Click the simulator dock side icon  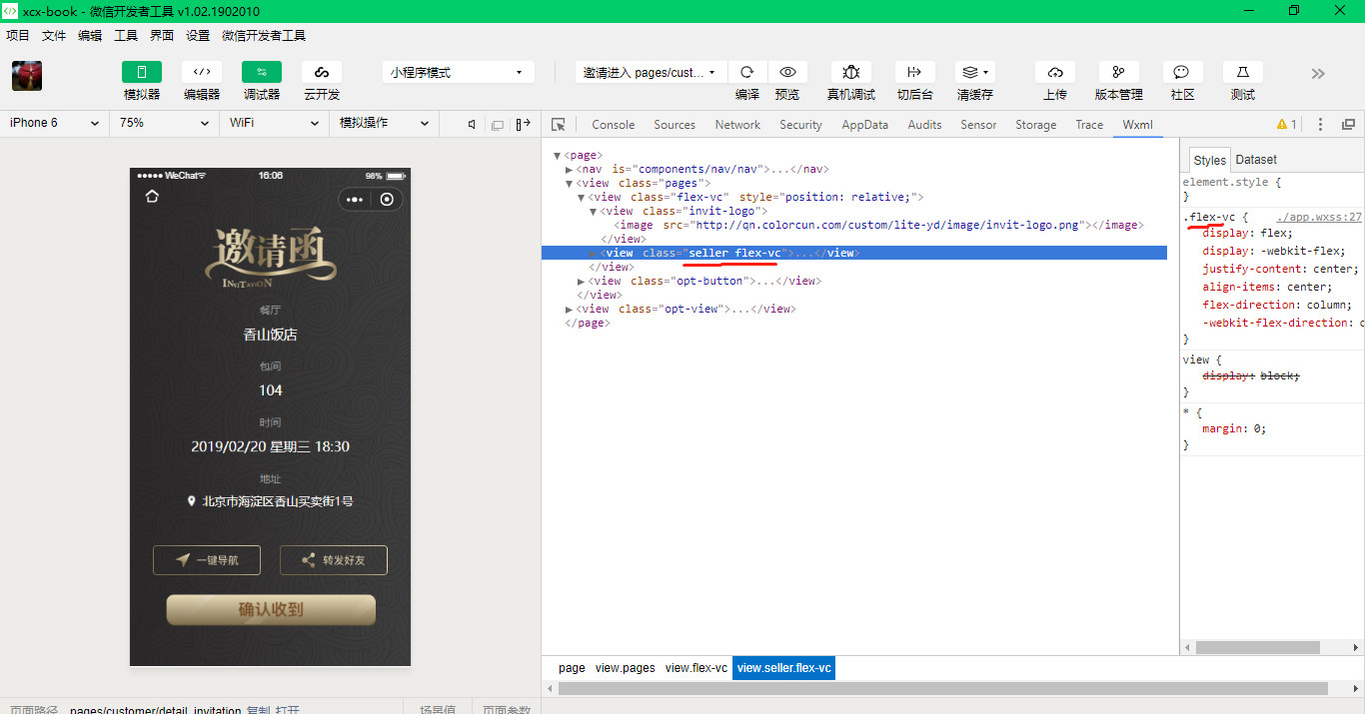coord(523,124)
